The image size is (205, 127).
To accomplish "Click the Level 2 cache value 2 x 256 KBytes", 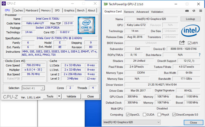I will click(x=73, y=74).
